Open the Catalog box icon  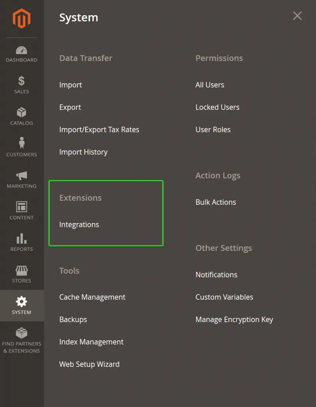point(22,113)
